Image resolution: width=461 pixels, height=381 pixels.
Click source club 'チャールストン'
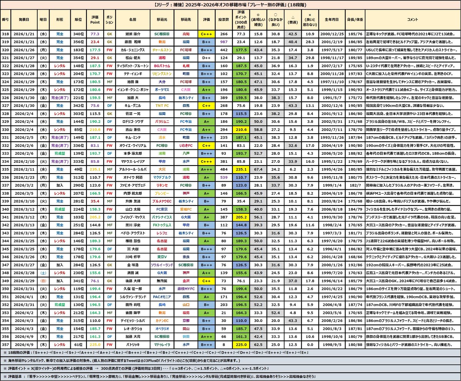point(161,50)
